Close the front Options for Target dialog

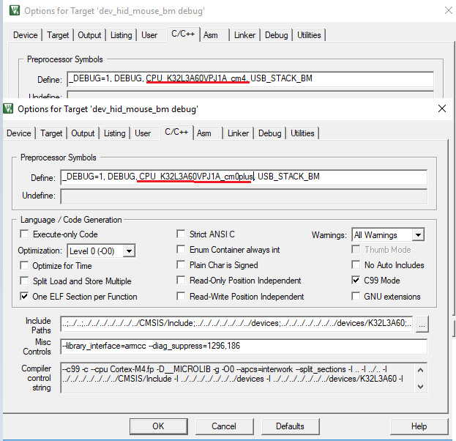tap(441, 108)
